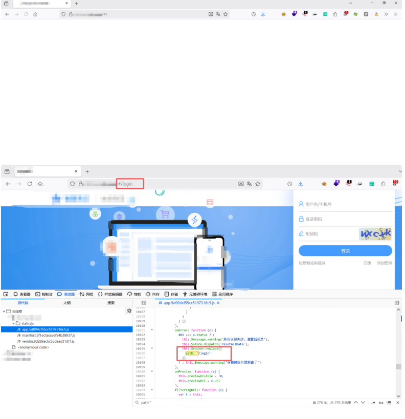Open the 样式编辑器 (Style Editor) tab
Image resolution: width=405 pixels, height=419 pixels.
110,294
